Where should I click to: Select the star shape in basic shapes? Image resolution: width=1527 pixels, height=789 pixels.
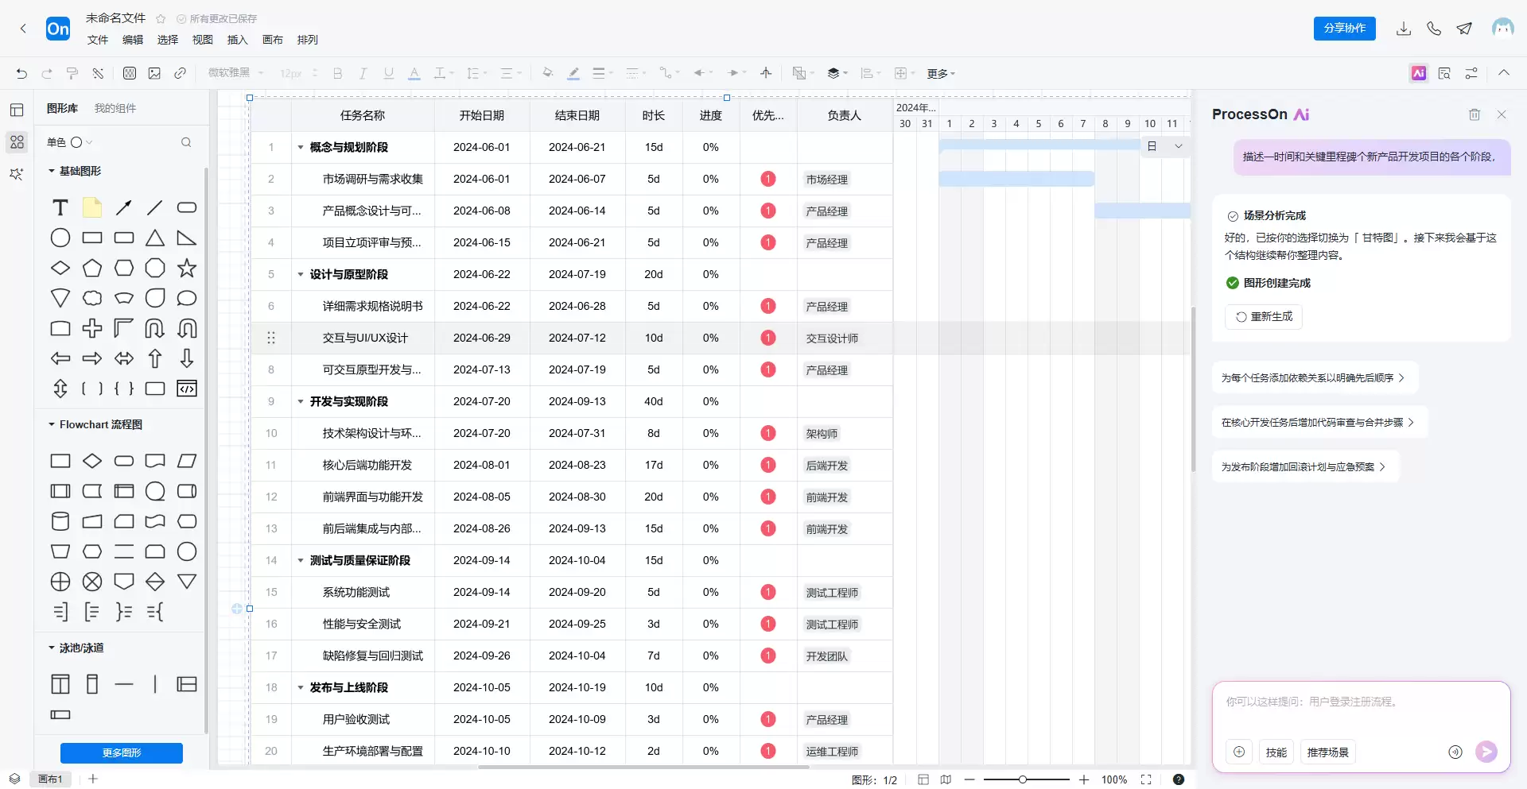coord(187,268)
